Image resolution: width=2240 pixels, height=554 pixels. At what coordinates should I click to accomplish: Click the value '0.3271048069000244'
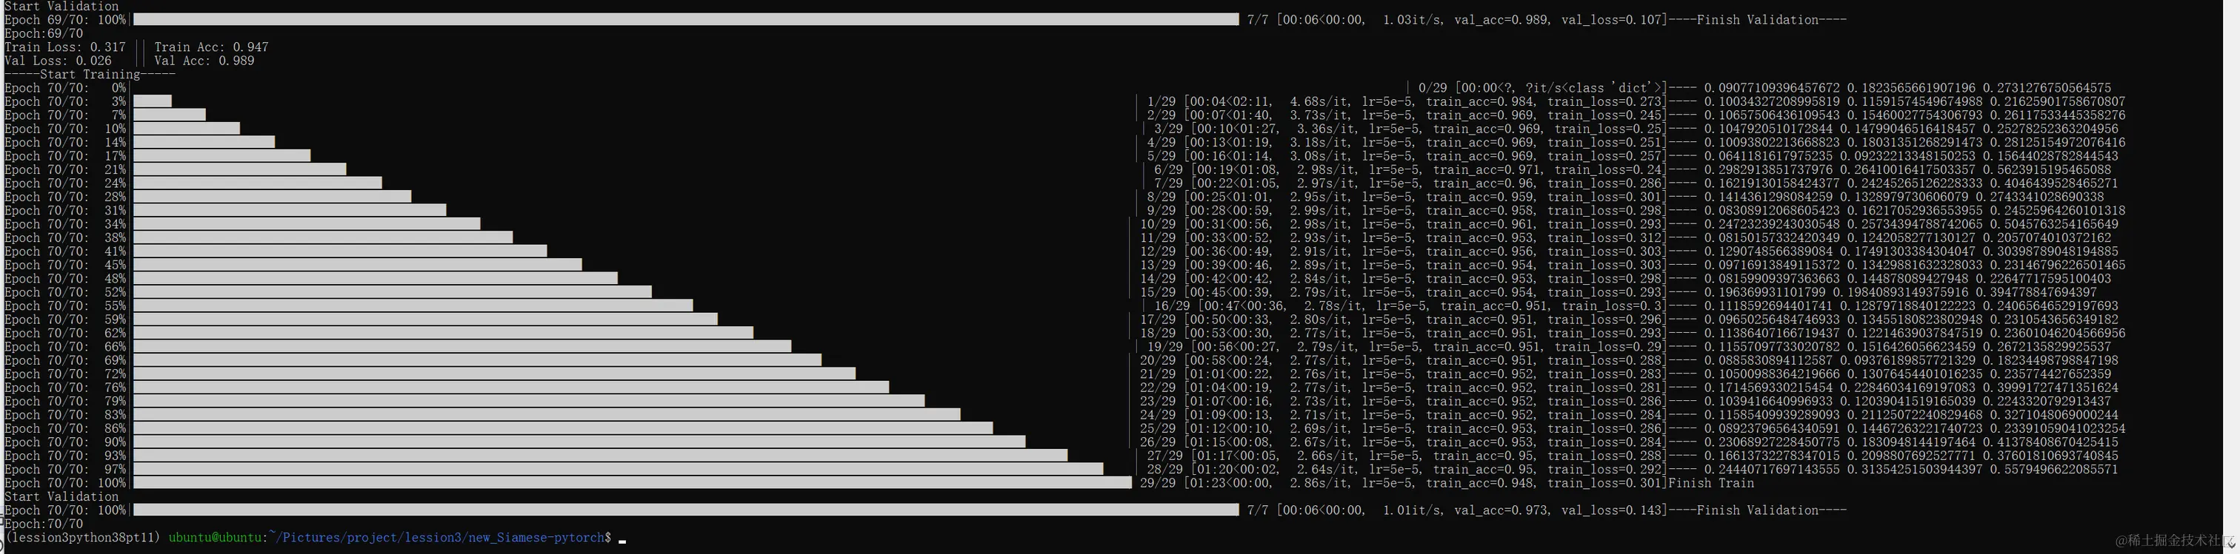[2054, 415]
